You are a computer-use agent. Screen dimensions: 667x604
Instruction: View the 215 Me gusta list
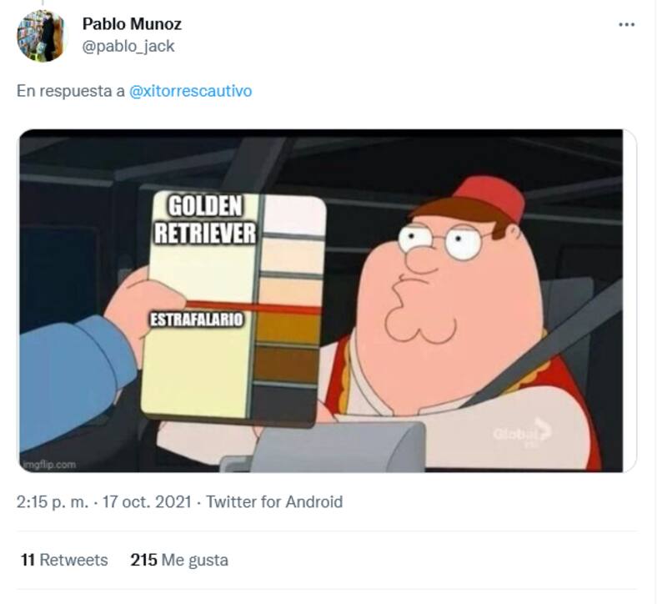point(179,560)
